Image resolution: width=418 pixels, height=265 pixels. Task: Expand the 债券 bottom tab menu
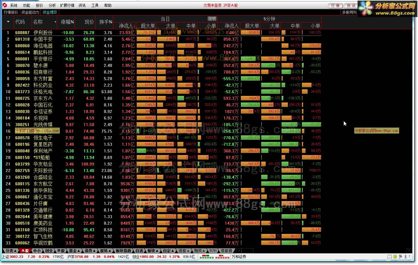click(90, 251)
